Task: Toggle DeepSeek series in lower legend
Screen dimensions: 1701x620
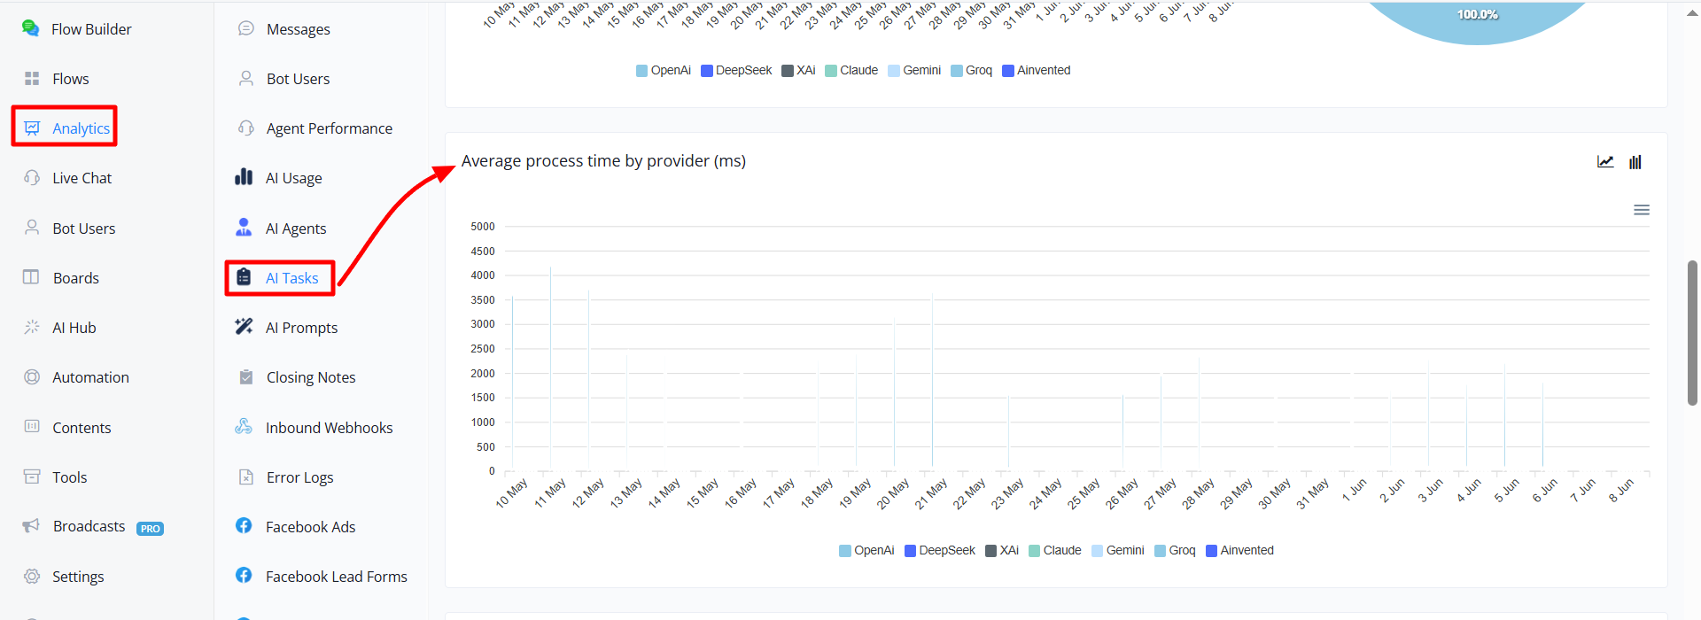Action: pos(939,551)
